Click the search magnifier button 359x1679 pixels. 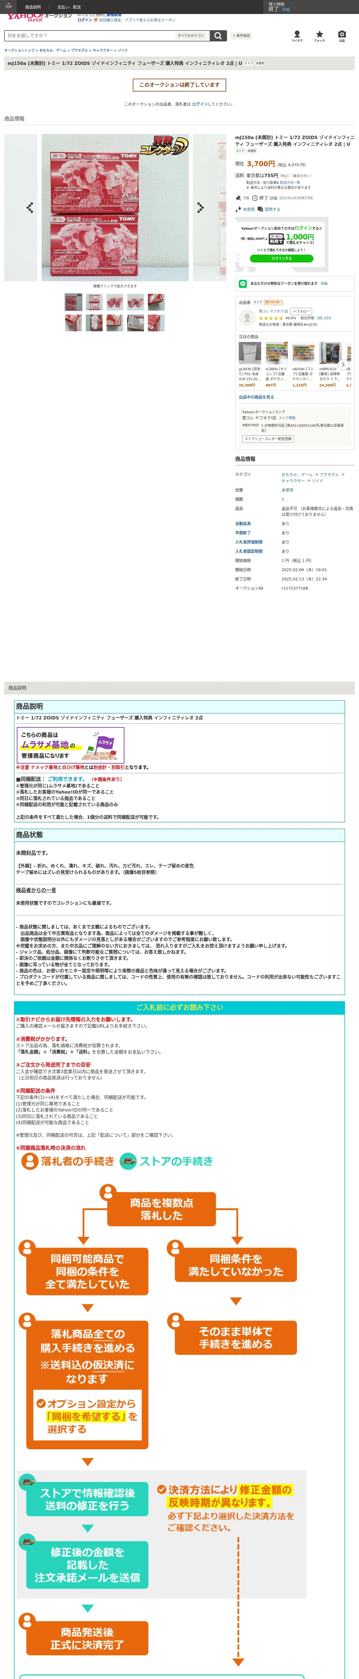point(218,36)
